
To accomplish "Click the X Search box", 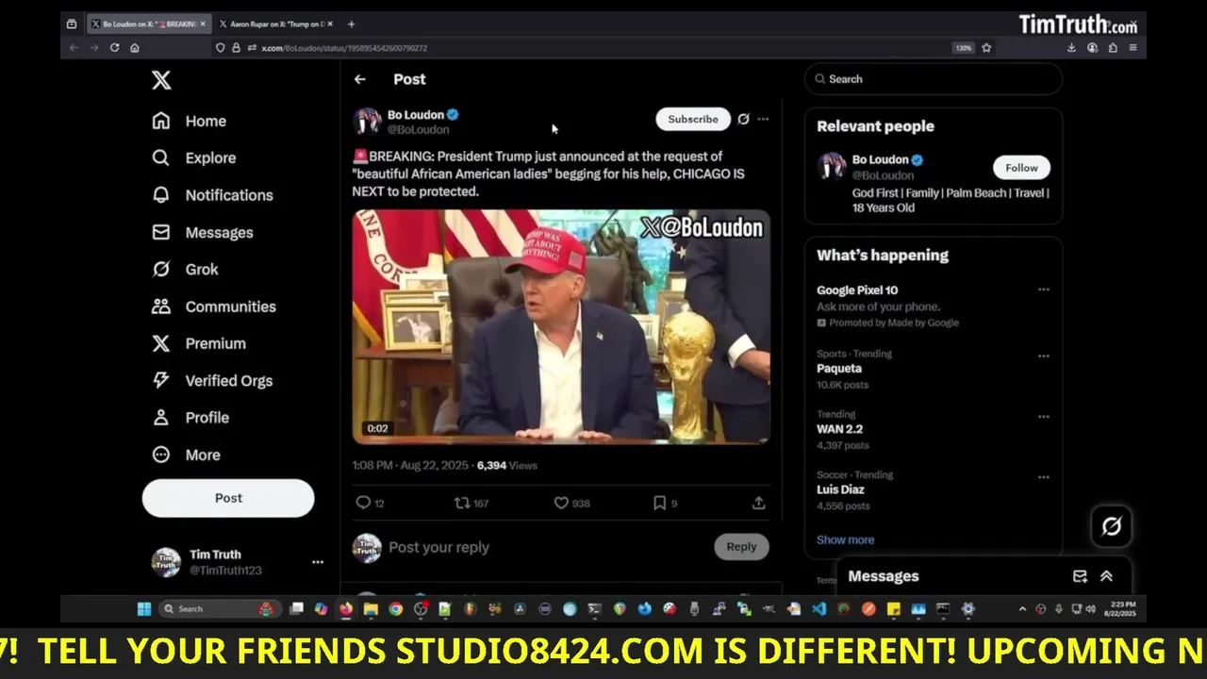I will coord(934,79).
